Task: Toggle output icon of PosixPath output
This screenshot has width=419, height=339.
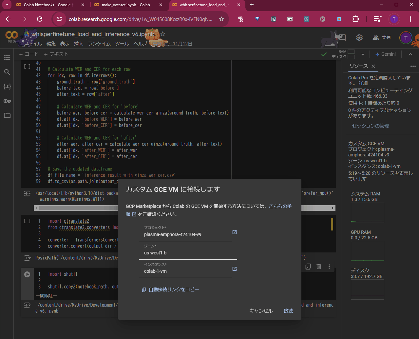Action: (x=27, y=258)
